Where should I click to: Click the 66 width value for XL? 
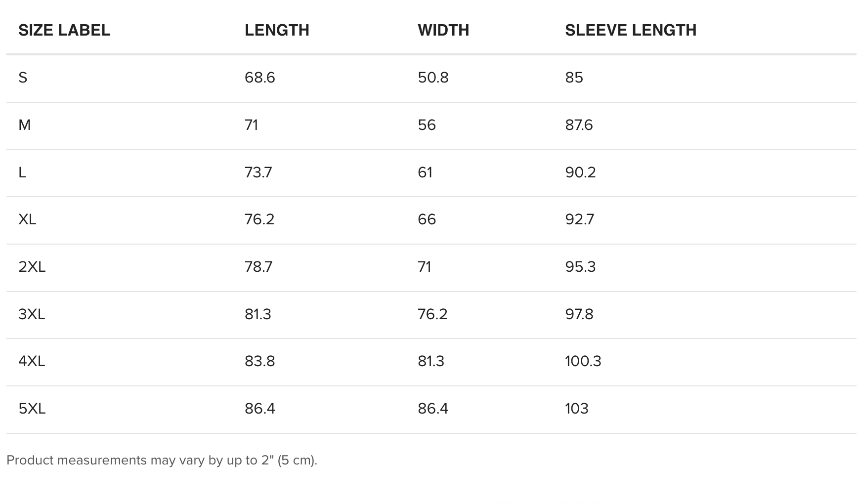(427, 219)
